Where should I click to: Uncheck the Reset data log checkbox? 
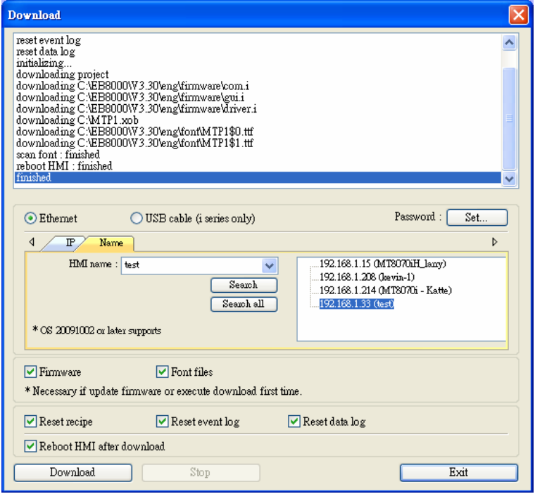pyautogui.click(x=294, y=422)
